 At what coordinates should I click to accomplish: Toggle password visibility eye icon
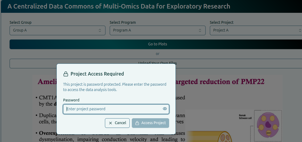pyautogui.click(x=165, y=109)
